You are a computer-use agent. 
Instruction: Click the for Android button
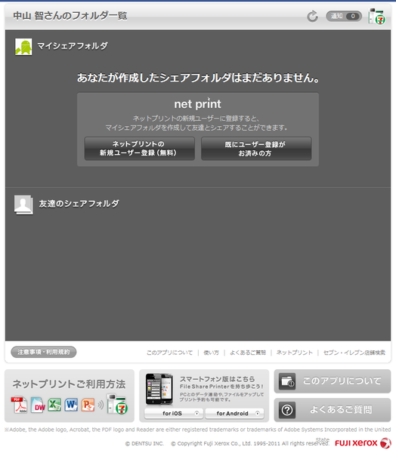pyautogui.click(x=234, y=414)
